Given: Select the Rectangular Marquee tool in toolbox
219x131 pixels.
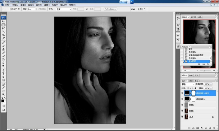Looking at the screenshot, I should point(3,25).
